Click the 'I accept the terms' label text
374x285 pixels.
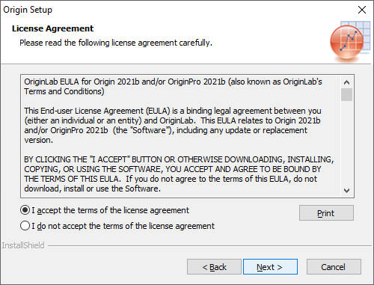click(111, 210)
